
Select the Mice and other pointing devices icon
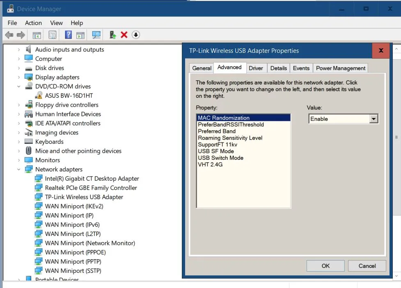point(29,151)
